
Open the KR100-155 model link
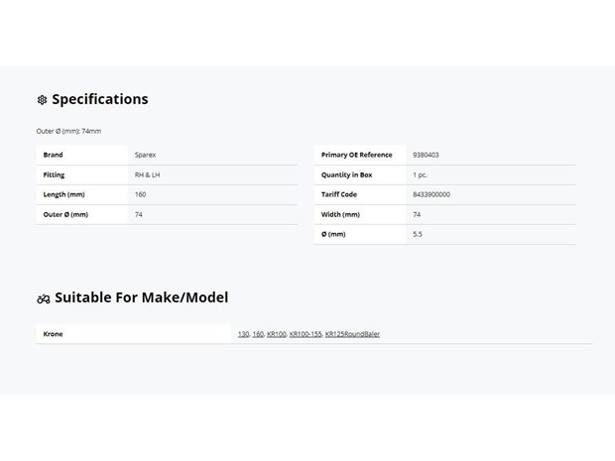[x=306, y=334]
